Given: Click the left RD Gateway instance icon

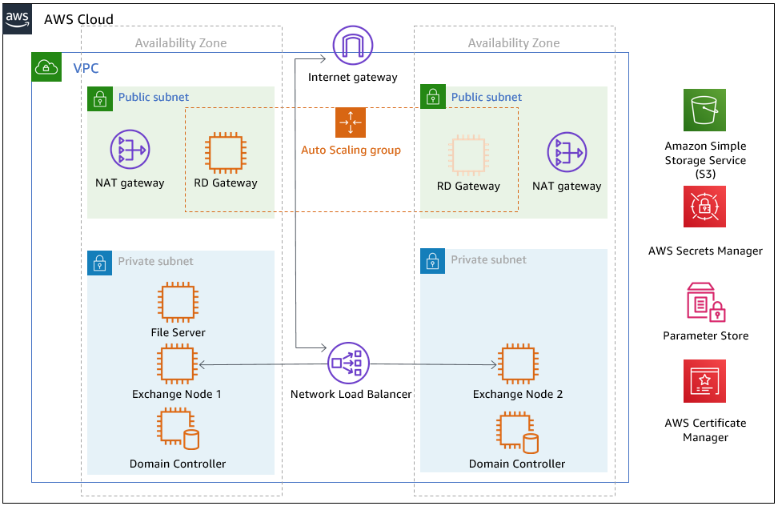Looking at the screenshot, I should [x=226, y=153].
